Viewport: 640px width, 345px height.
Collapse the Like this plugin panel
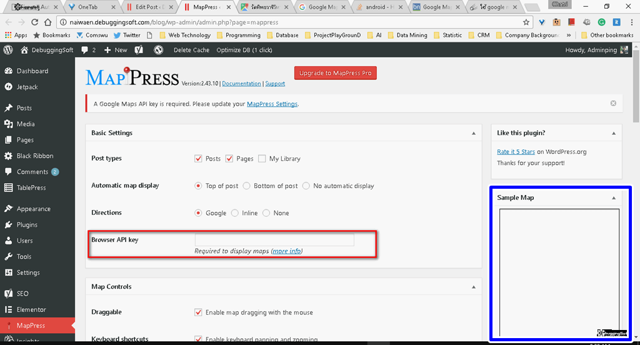614,133
